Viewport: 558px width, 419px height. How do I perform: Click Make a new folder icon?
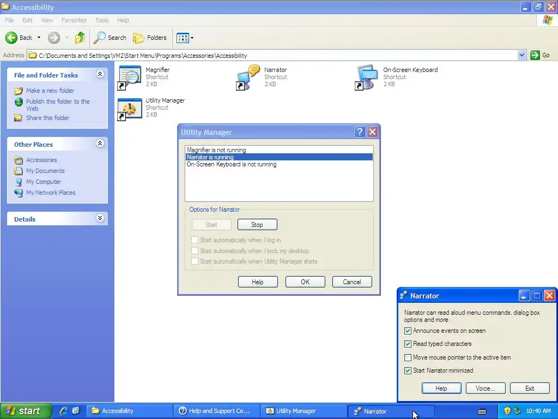(x=18, y=91)
